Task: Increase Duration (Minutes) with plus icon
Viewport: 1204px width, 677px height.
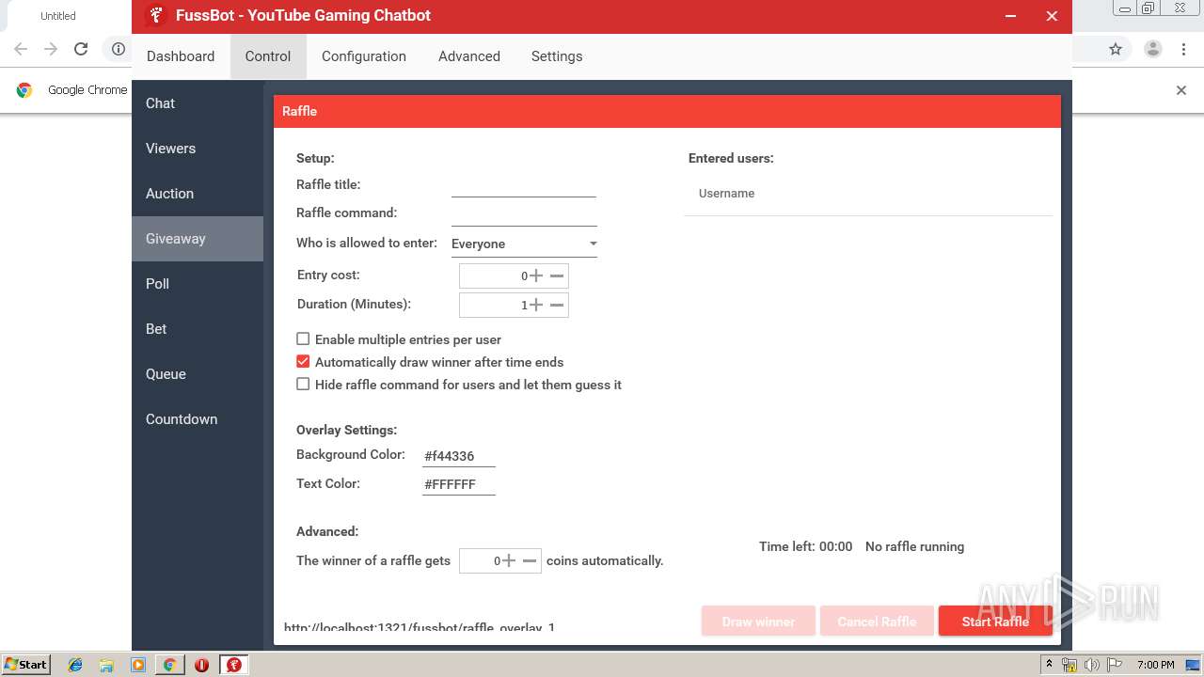Action: click(536, 305)
